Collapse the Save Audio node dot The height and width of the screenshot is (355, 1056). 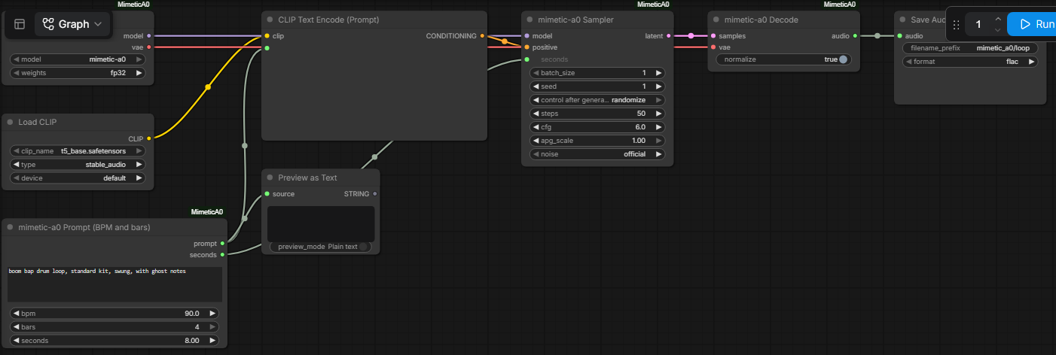902,20
